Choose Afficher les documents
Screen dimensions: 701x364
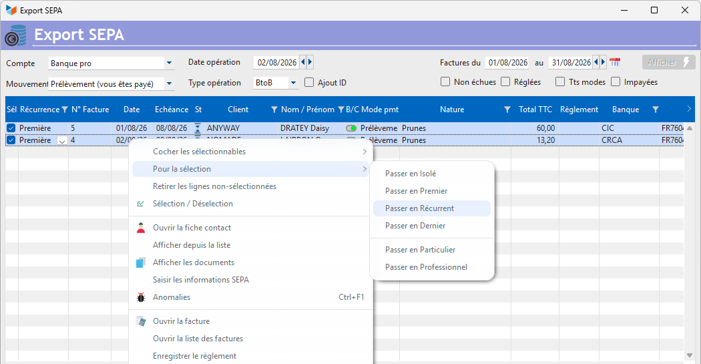tap(250, 263)
